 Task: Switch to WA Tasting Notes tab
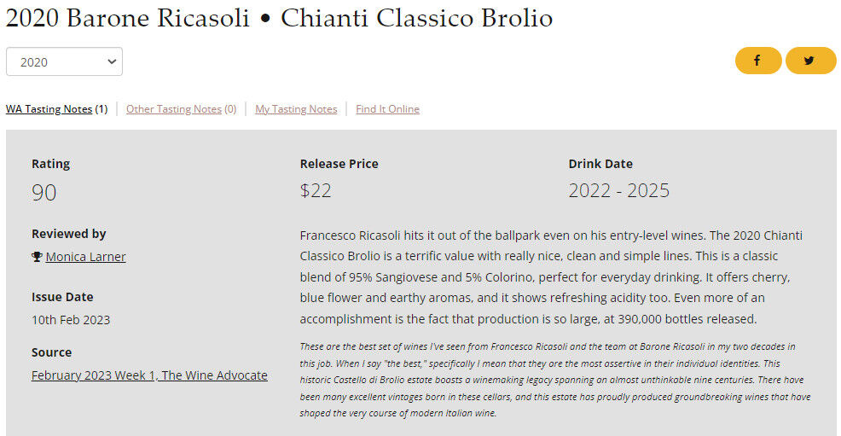tap(49, 109)
